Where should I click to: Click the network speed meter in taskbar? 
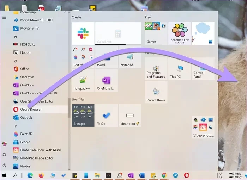tap(231, 175)
